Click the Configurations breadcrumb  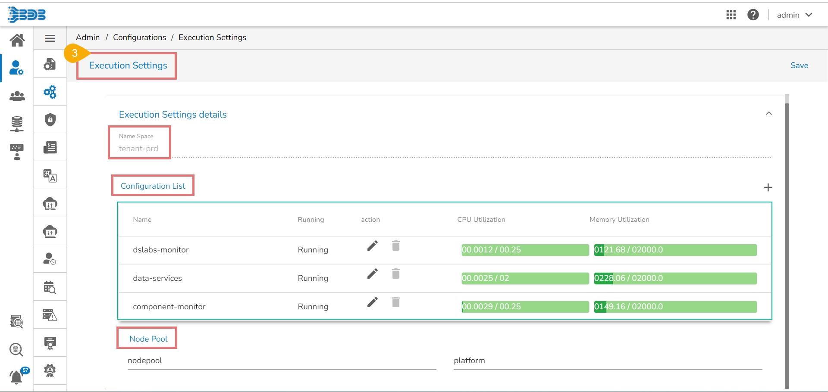pyautogui.click(x=139, y=37)
